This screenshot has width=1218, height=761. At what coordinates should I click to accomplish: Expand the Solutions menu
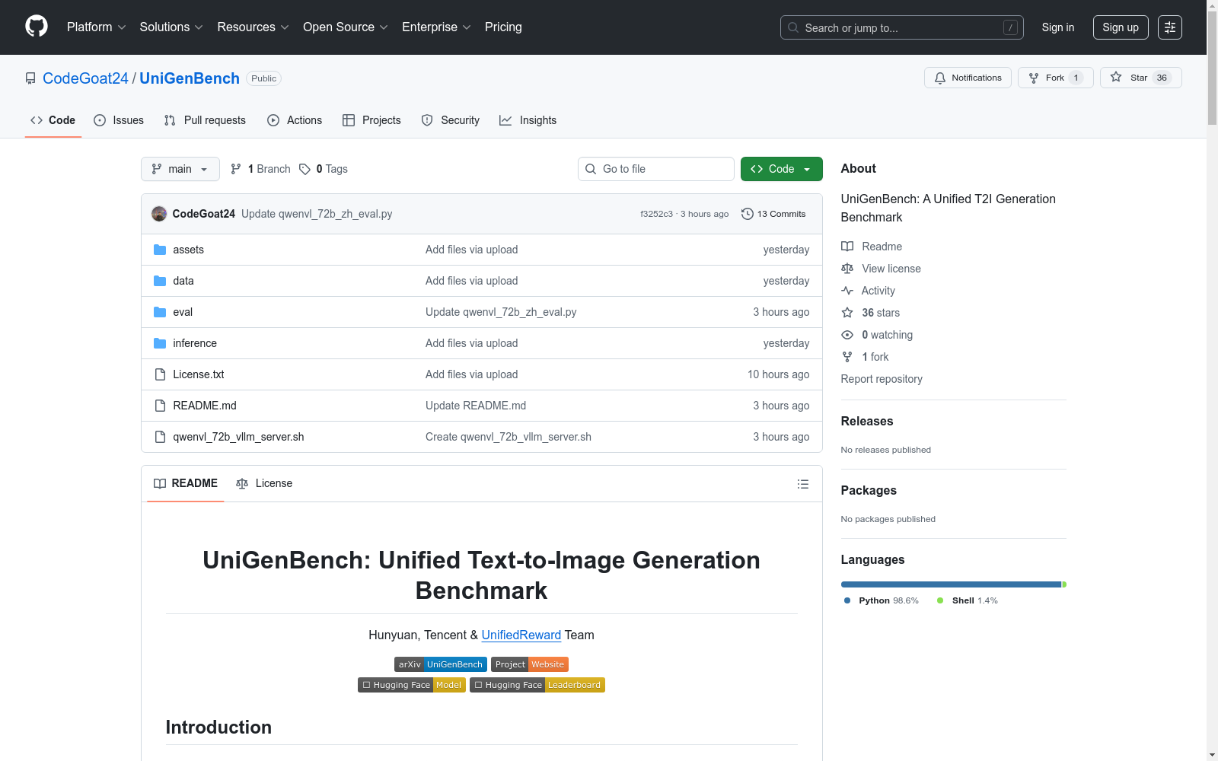[171, 27]
